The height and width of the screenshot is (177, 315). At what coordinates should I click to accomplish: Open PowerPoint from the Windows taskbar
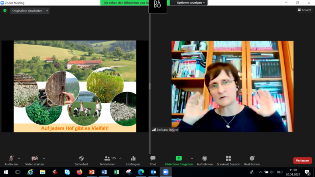tap(92, 172)
